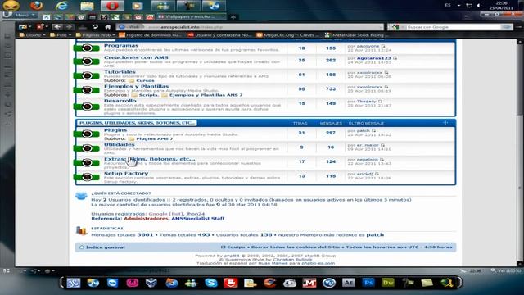Open the Windows Live Messenger dock icon
Screen dimensions: 524x295
click(191, 283)
